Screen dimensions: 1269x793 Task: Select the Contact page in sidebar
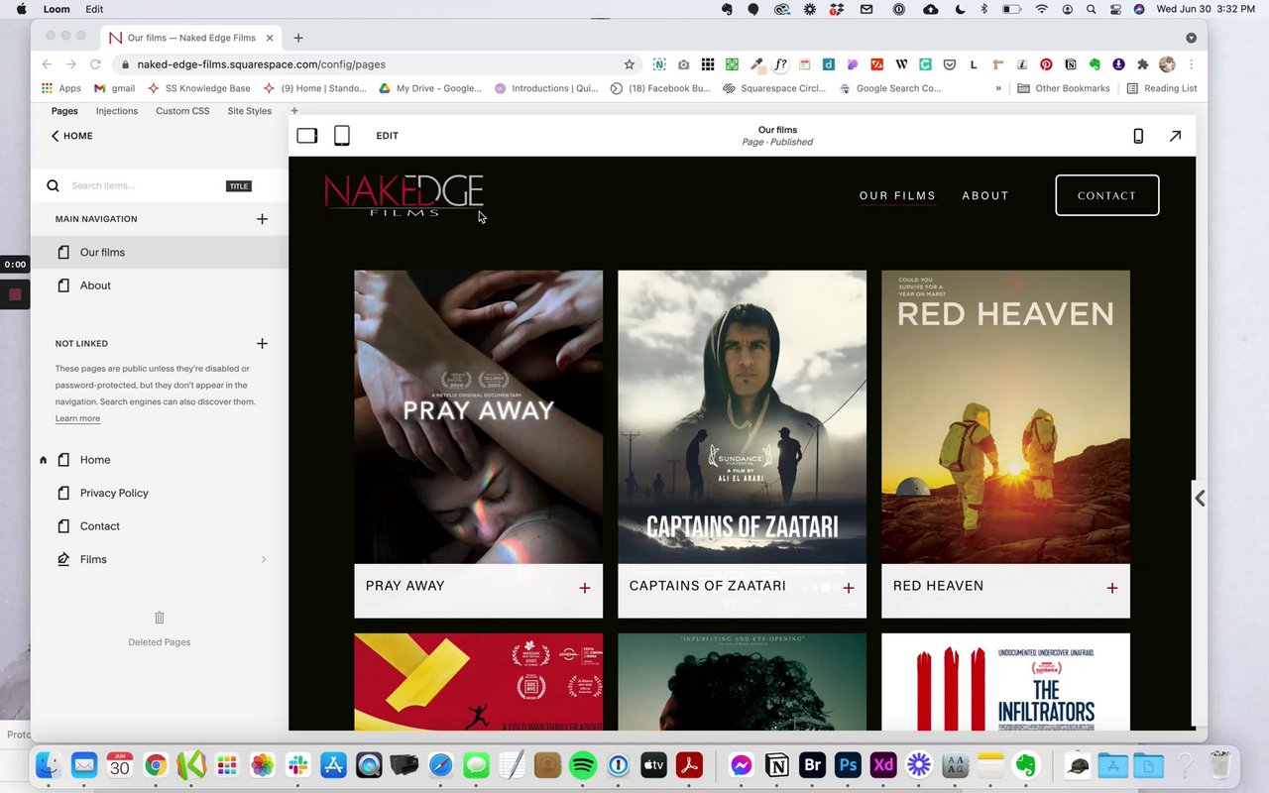(160, 526)
